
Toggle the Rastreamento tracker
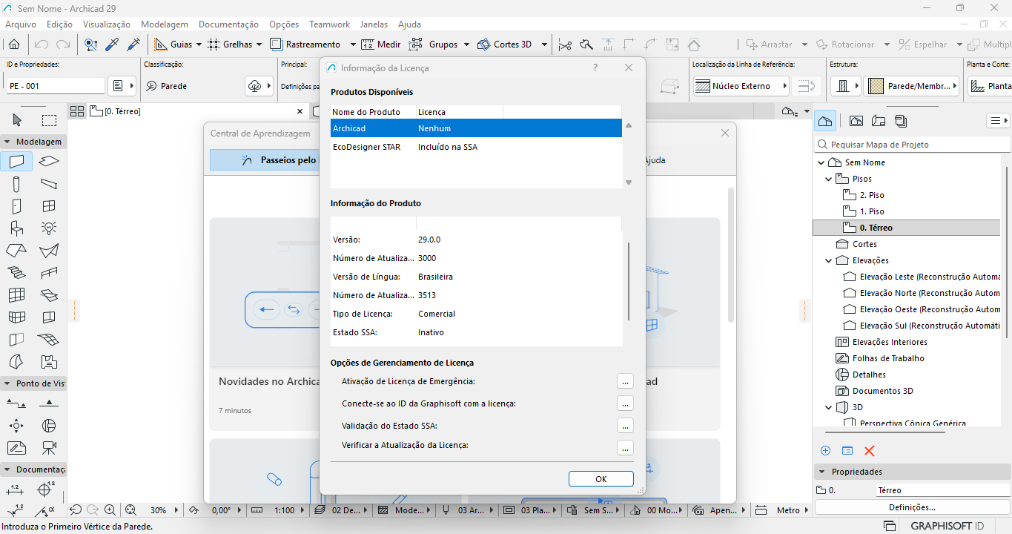[305, 44]
